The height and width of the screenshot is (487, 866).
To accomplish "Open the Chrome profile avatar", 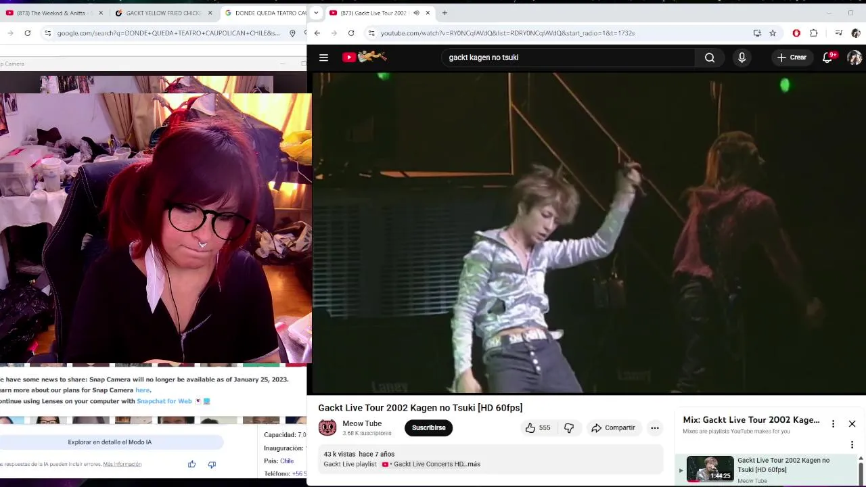I will coord(855,33).
